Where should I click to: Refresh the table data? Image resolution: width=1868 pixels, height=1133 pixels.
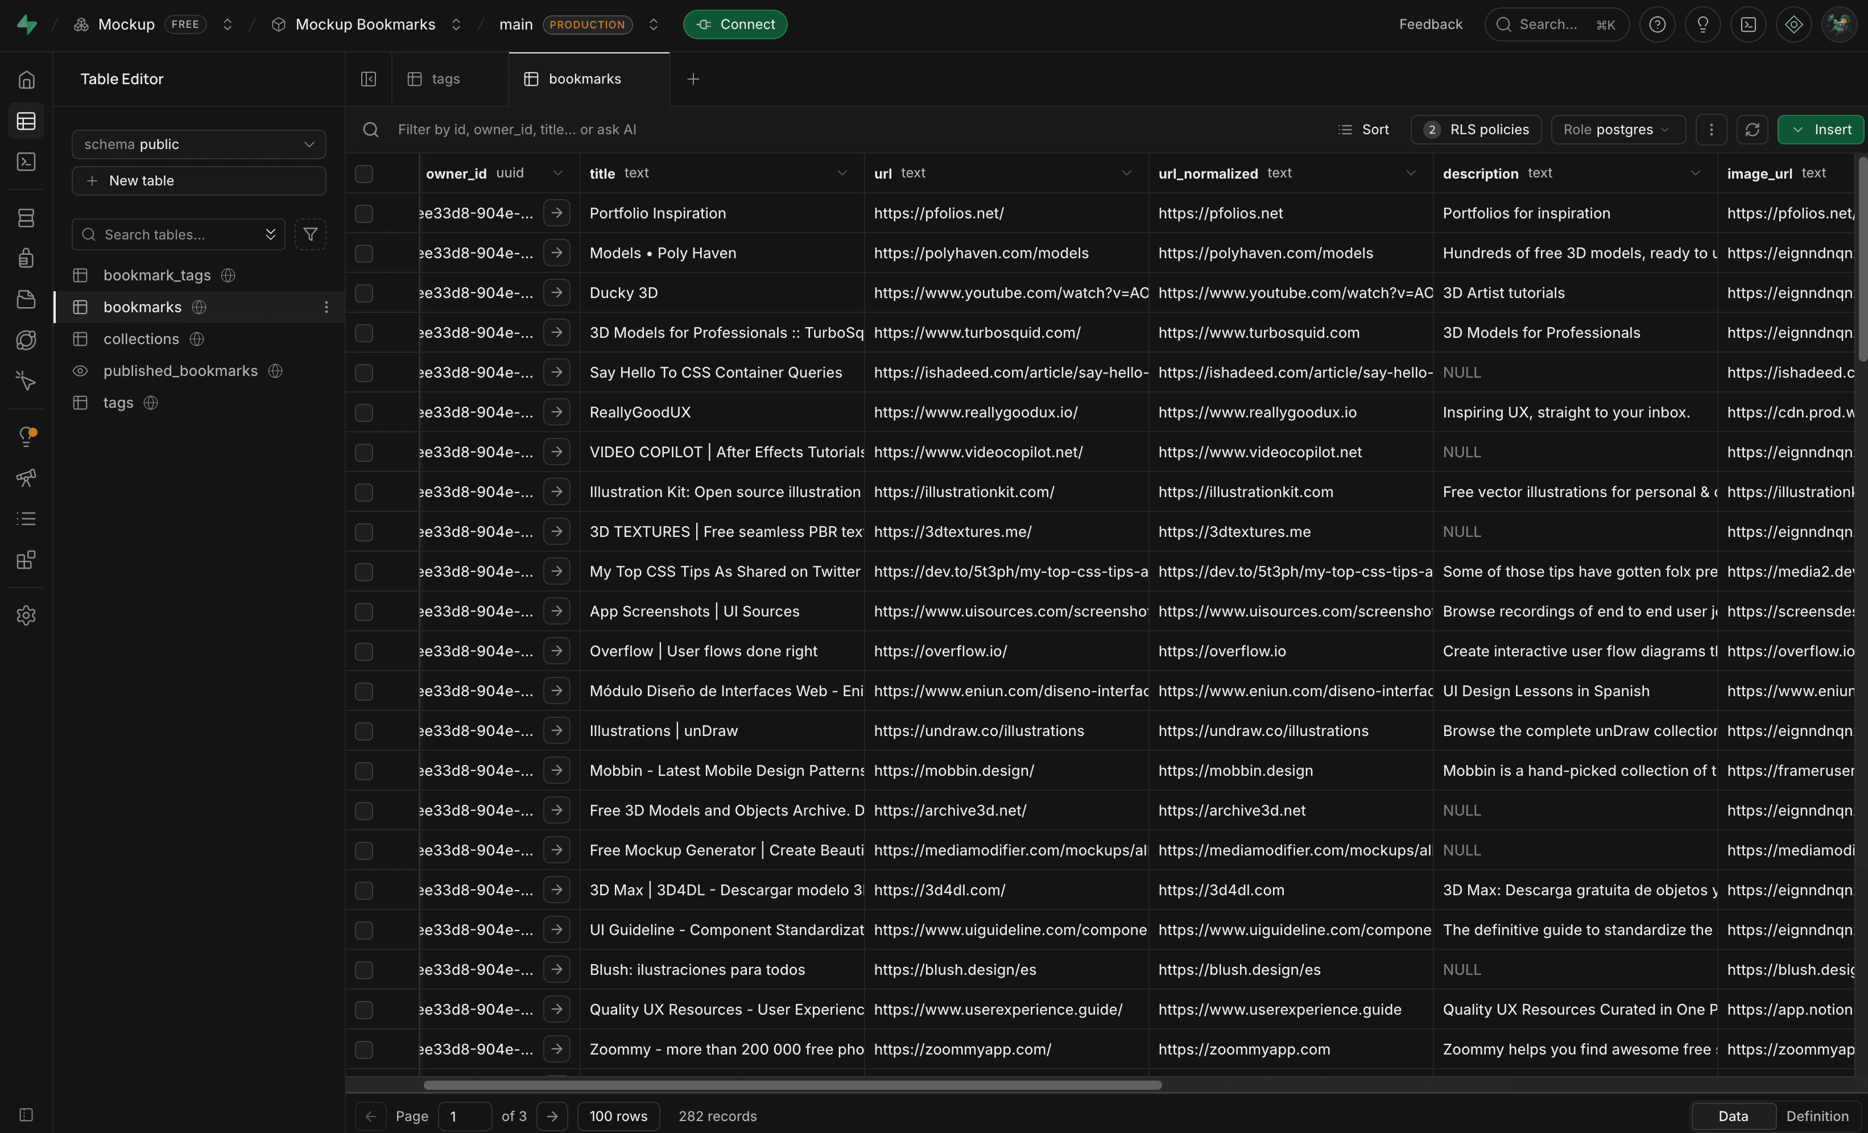[x=1752, y=130]
